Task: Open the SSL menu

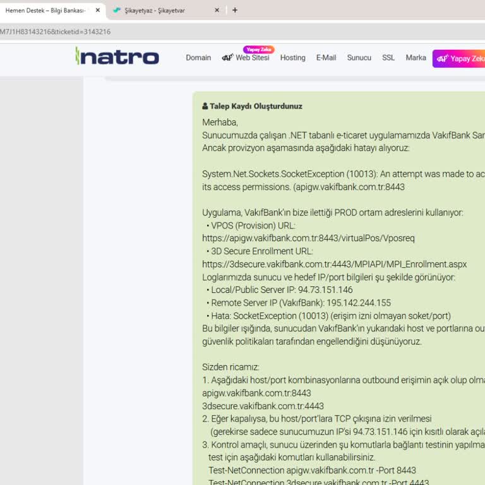Action: coord(388,58)
